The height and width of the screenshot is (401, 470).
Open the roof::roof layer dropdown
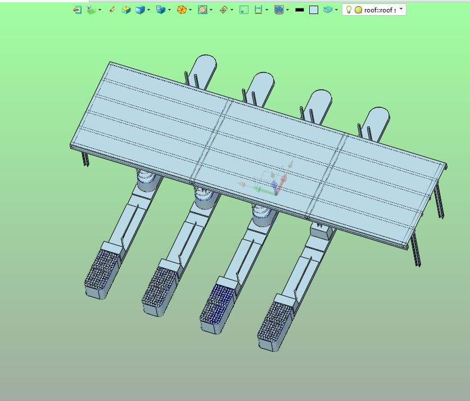click(x=401, y=10)
